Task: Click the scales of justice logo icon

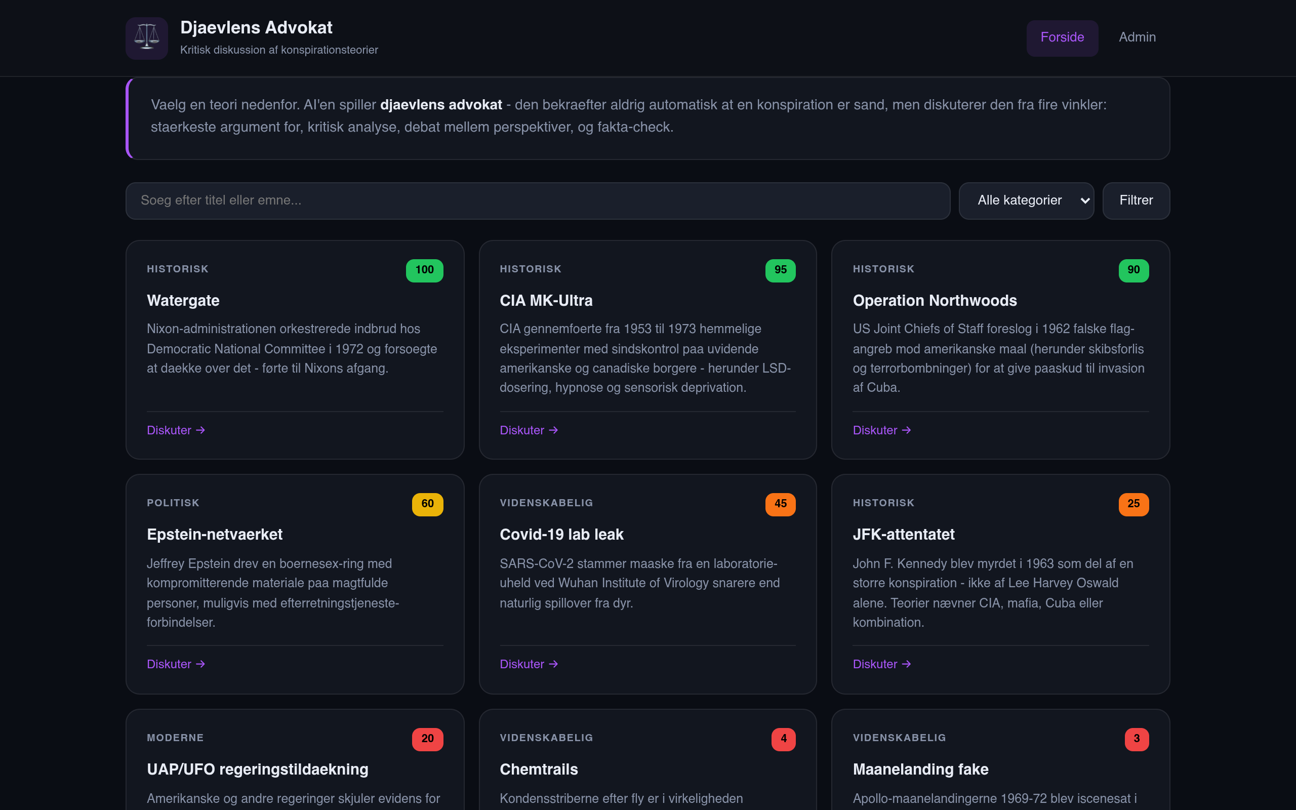Action: [147, 38]
